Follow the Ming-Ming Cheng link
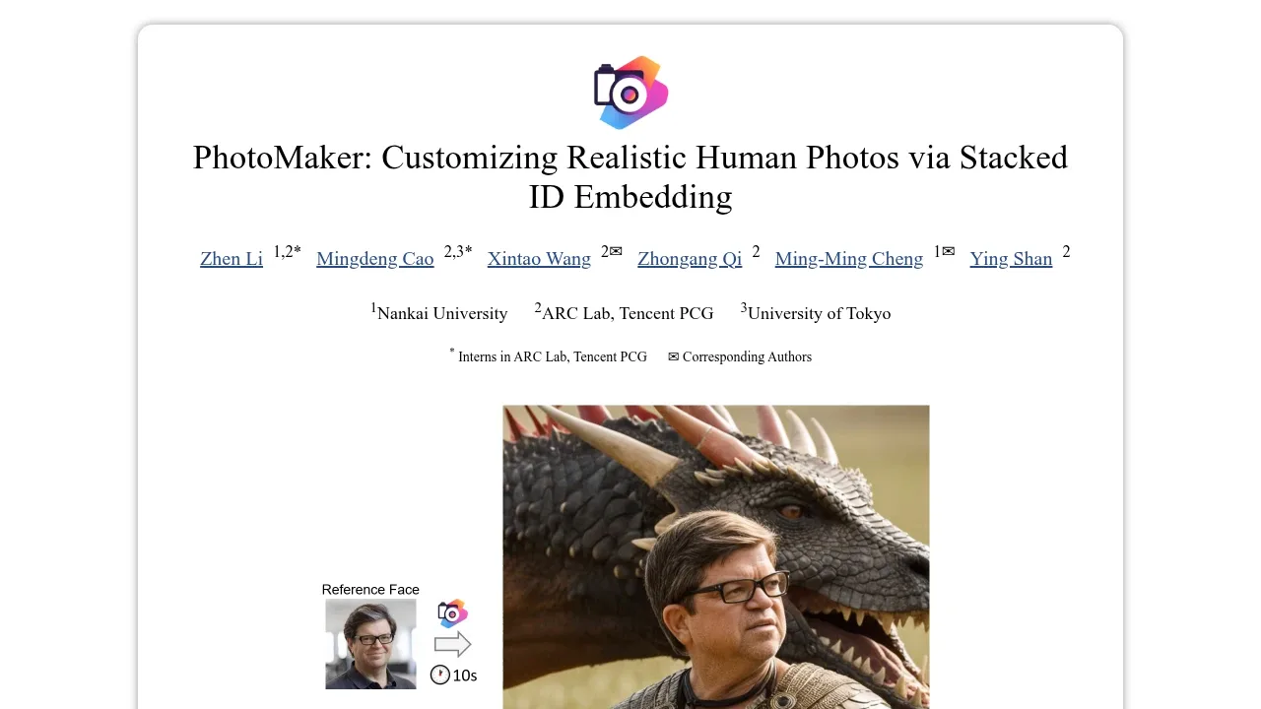The height and width of the screenshot is (709, 1261). click(x=849, y=259)
